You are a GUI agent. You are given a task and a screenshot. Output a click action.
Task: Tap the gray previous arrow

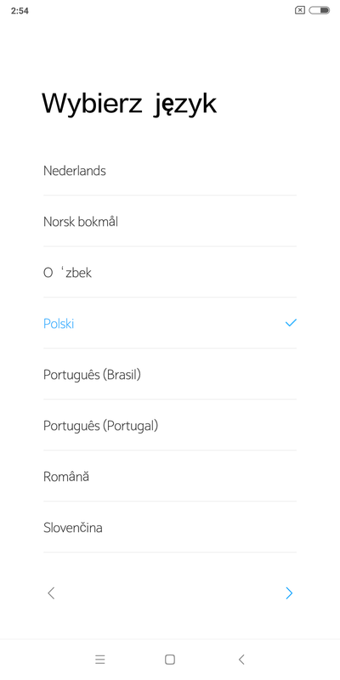pyautogui.click(x=51, y=592)
